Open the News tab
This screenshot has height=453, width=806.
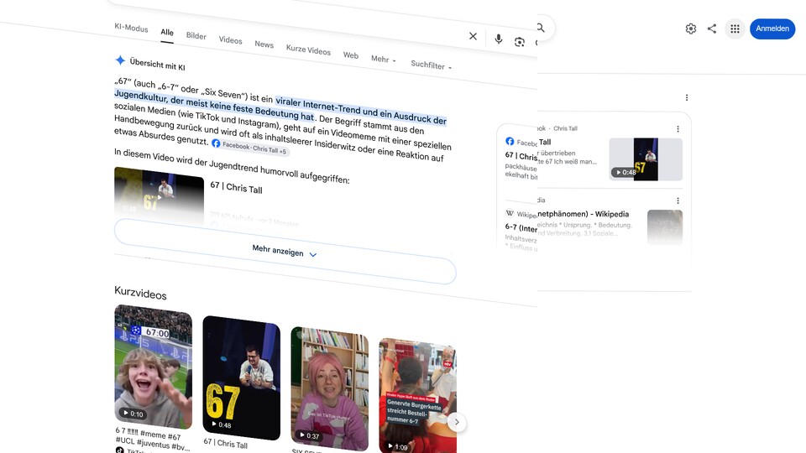pos(264,44)
